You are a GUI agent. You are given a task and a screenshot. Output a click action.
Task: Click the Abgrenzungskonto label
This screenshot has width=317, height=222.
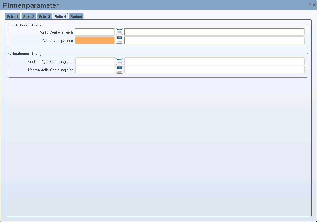pos(57,40)
